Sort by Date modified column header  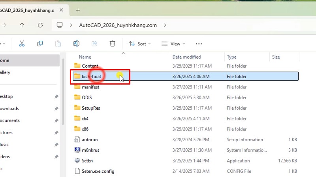(186, 57)
